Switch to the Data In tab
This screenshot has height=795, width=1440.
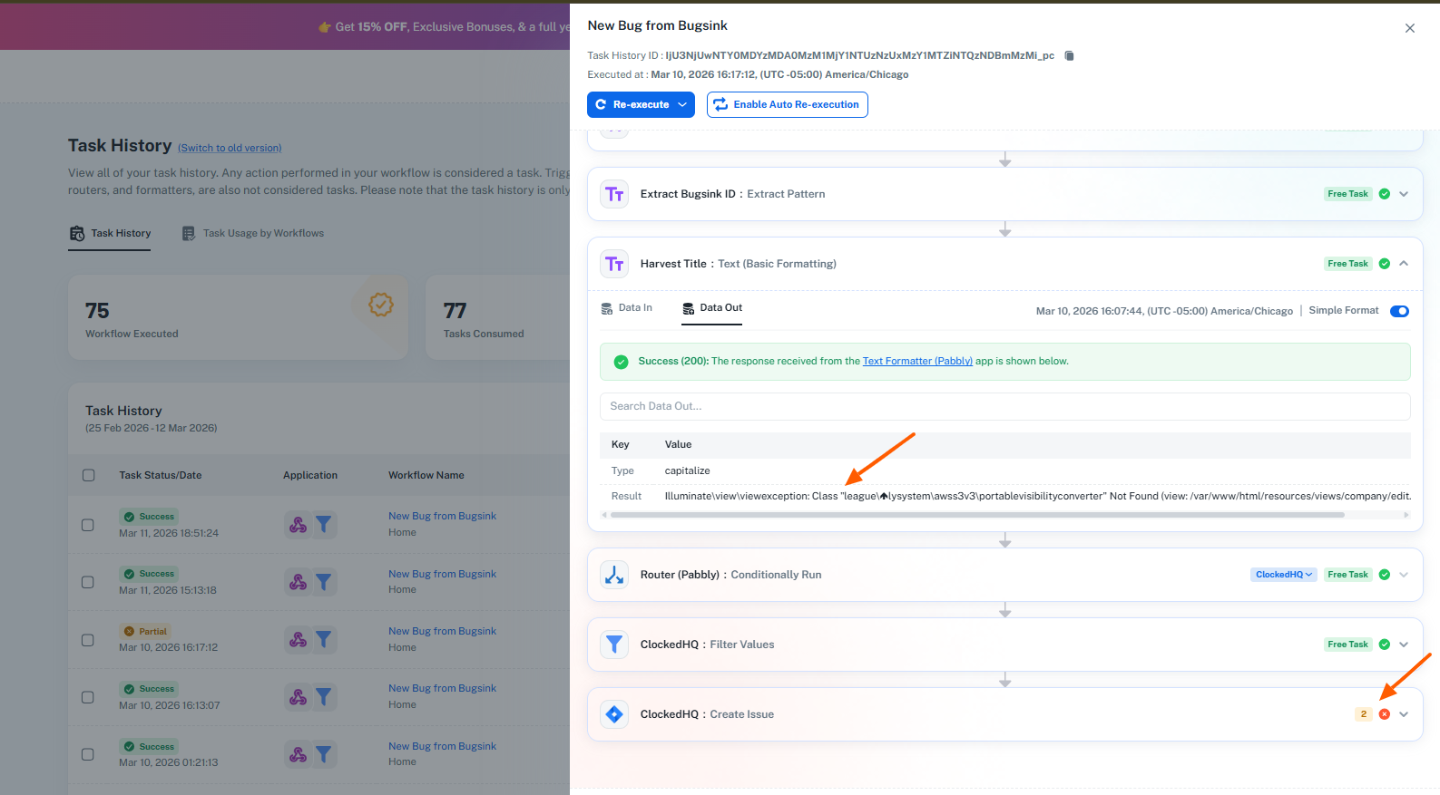(627, 308)
